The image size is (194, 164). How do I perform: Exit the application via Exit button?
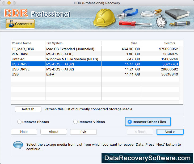83,132
